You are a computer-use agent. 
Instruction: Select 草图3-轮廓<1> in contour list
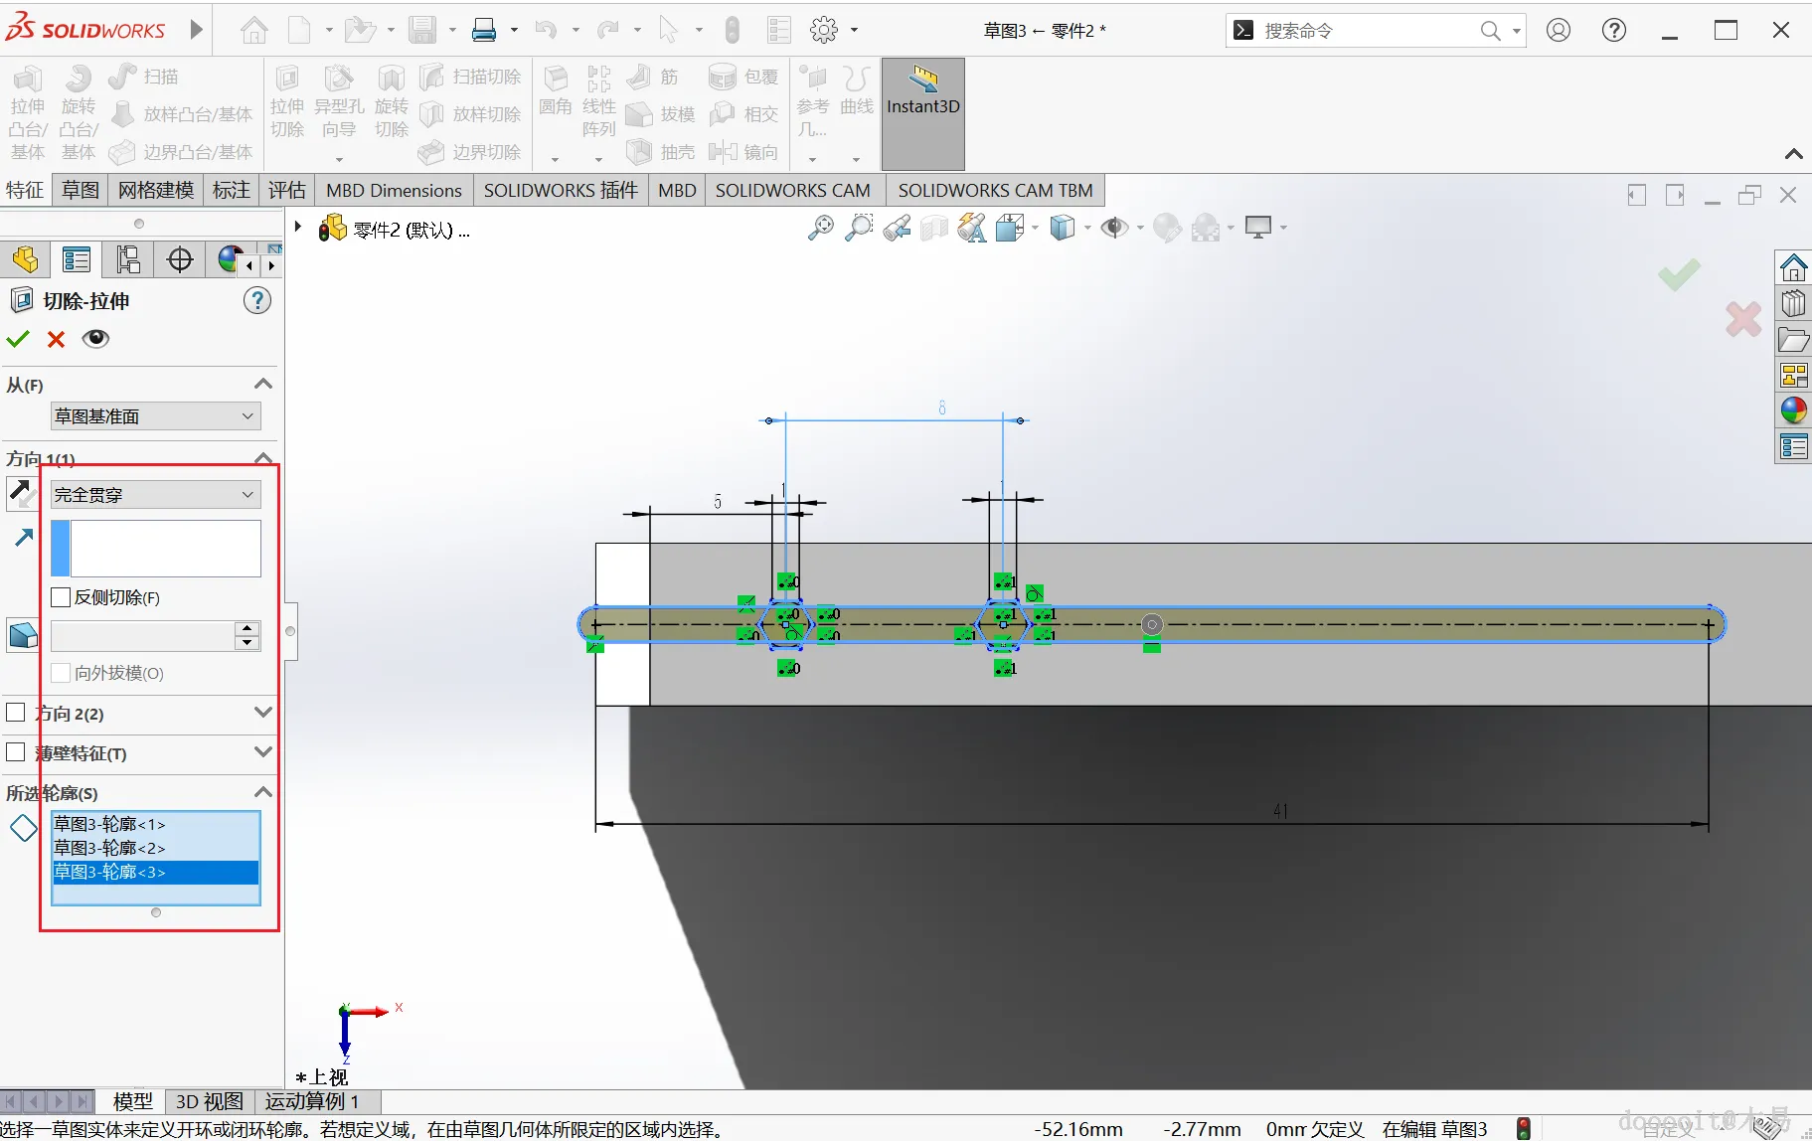click(109, 824)
